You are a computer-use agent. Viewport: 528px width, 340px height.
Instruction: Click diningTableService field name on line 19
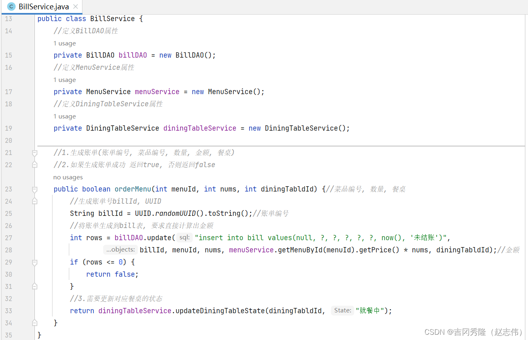[200, 128]
